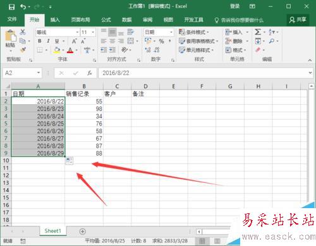
Task: Switch to the Developer tab
Action: (194, 20)
